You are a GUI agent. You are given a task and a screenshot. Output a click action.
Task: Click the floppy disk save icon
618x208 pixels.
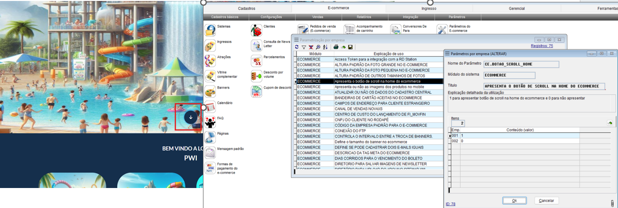(350, 47)
